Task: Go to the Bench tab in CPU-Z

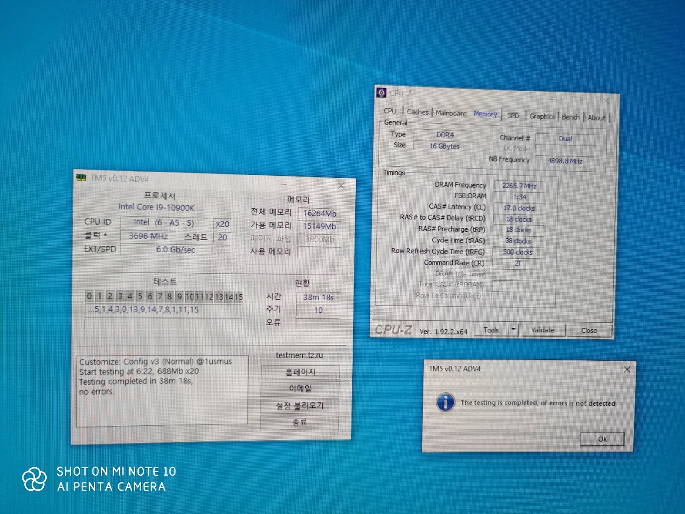Action: coord(570,117)
